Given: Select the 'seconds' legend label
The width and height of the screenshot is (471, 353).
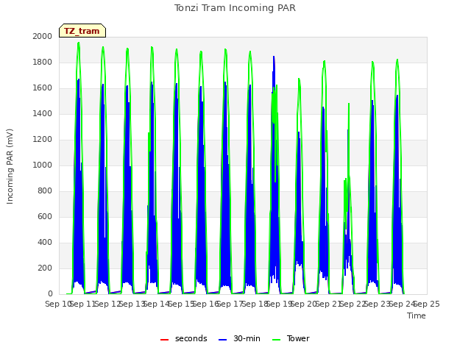Looking at the screenshot, I should (x=191, y=338).
